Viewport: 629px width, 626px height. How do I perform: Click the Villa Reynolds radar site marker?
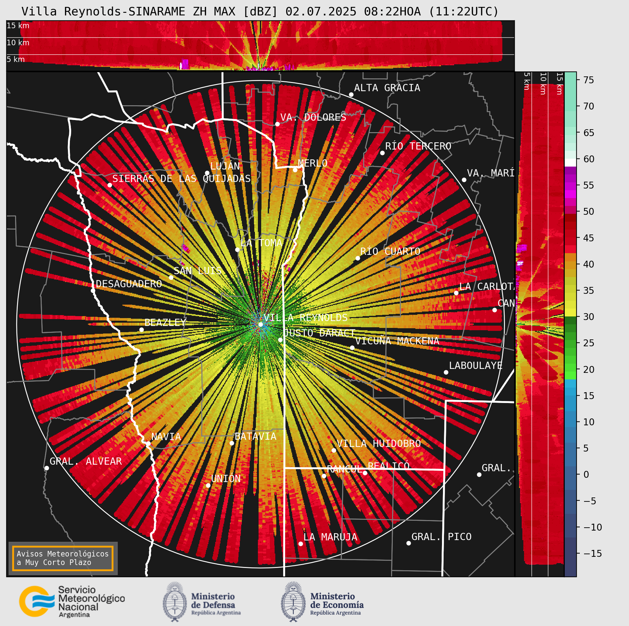(x=261, y=324)
